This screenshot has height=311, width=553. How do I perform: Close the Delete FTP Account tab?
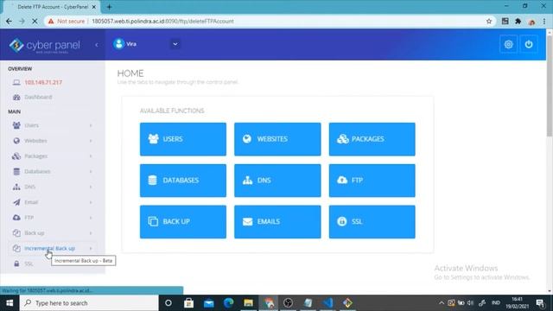tap(94, 7)
